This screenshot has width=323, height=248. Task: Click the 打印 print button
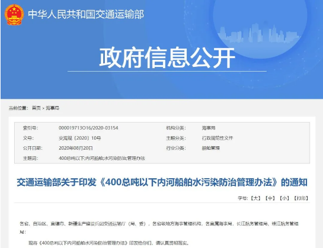pos(300,198)
